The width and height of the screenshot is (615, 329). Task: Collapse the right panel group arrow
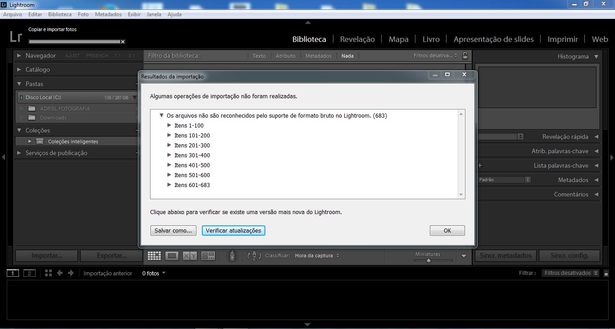tap(612, 157)
